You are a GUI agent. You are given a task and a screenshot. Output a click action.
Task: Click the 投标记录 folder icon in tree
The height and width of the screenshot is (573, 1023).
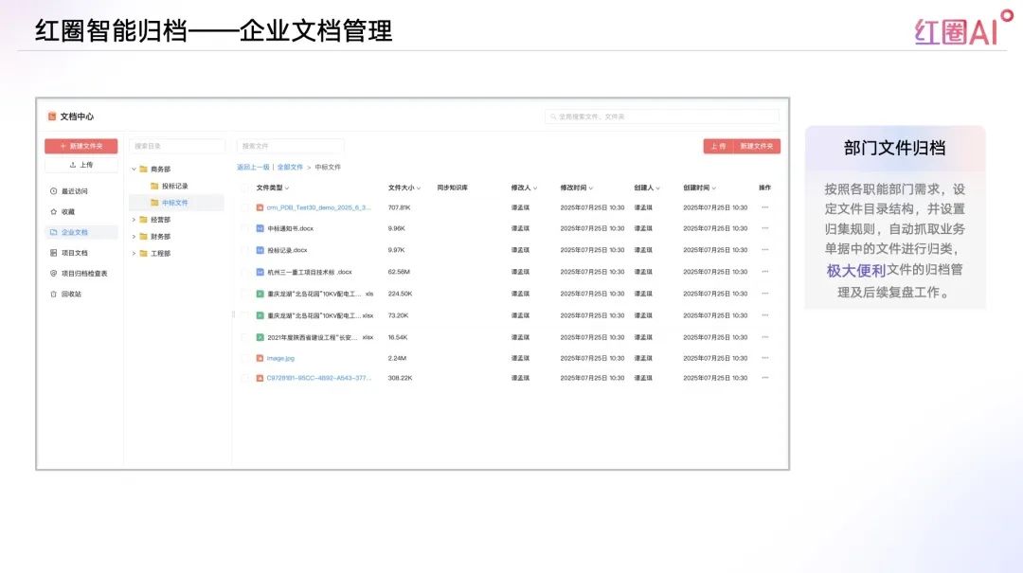(x=154, y=186)
